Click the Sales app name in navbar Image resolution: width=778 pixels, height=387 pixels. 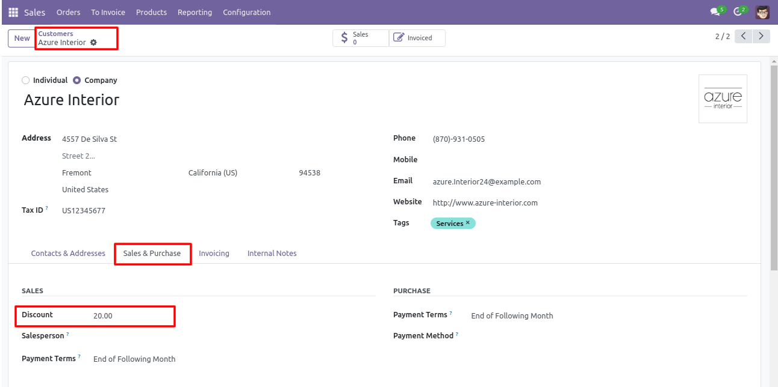(x=35, y=12)
